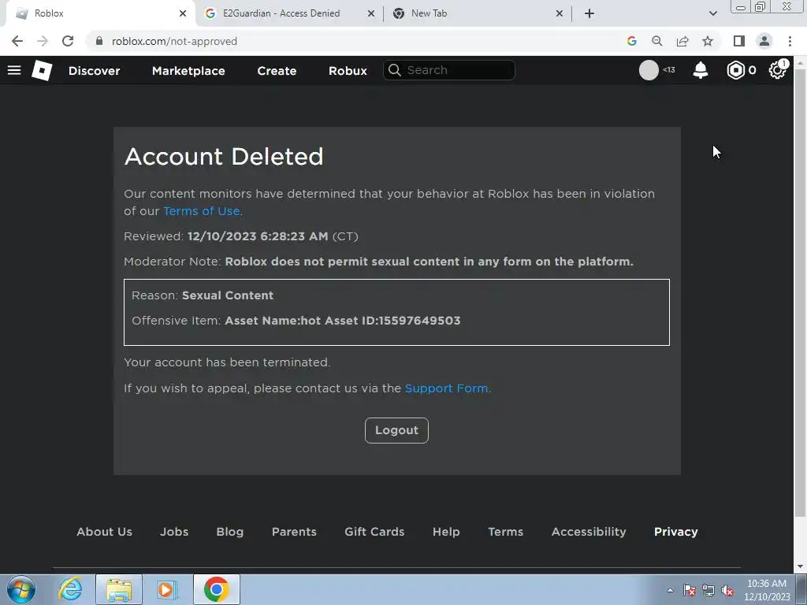807x605 pixels.
Task: Open the Windows Start menu
Action: point(21,589)
